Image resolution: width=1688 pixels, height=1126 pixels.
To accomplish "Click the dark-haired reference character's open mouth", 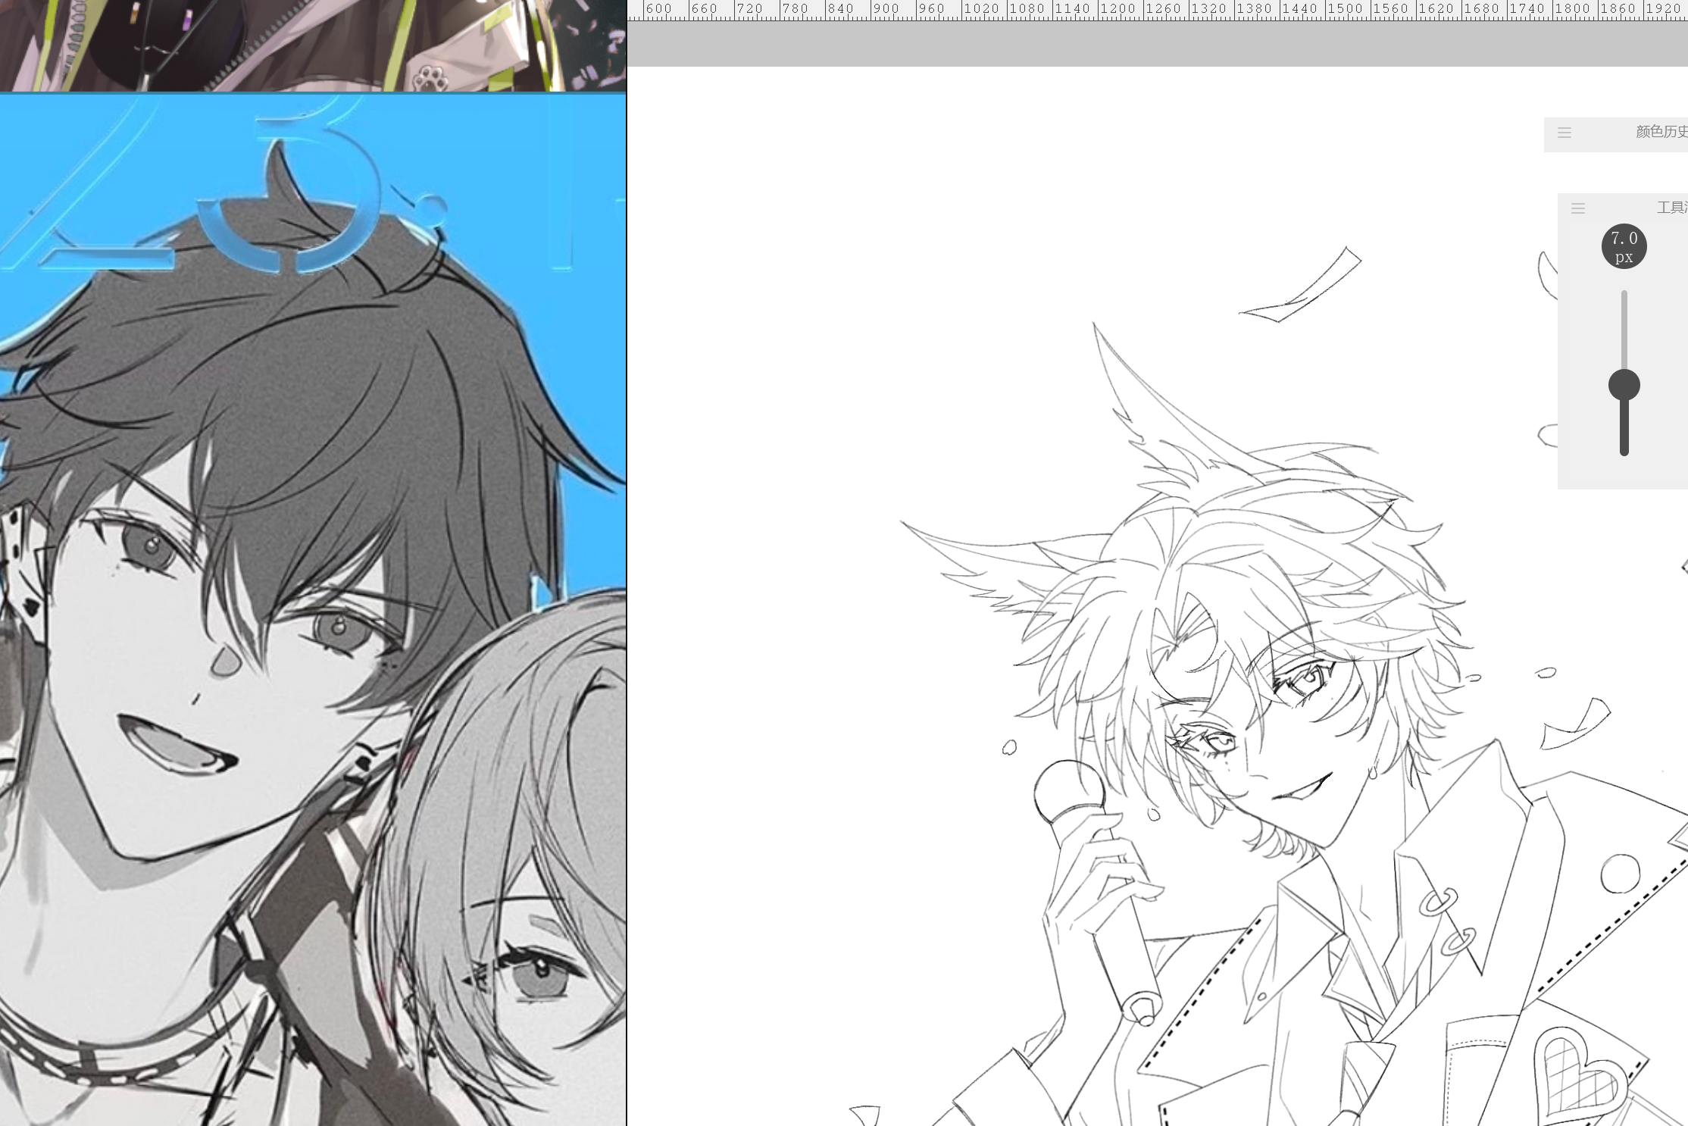I will (x=173, y=746).
